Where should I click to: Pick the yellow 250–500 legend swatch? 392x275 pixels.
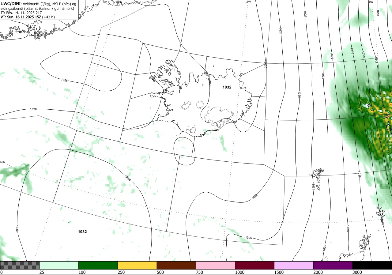(x=137, y=265)
